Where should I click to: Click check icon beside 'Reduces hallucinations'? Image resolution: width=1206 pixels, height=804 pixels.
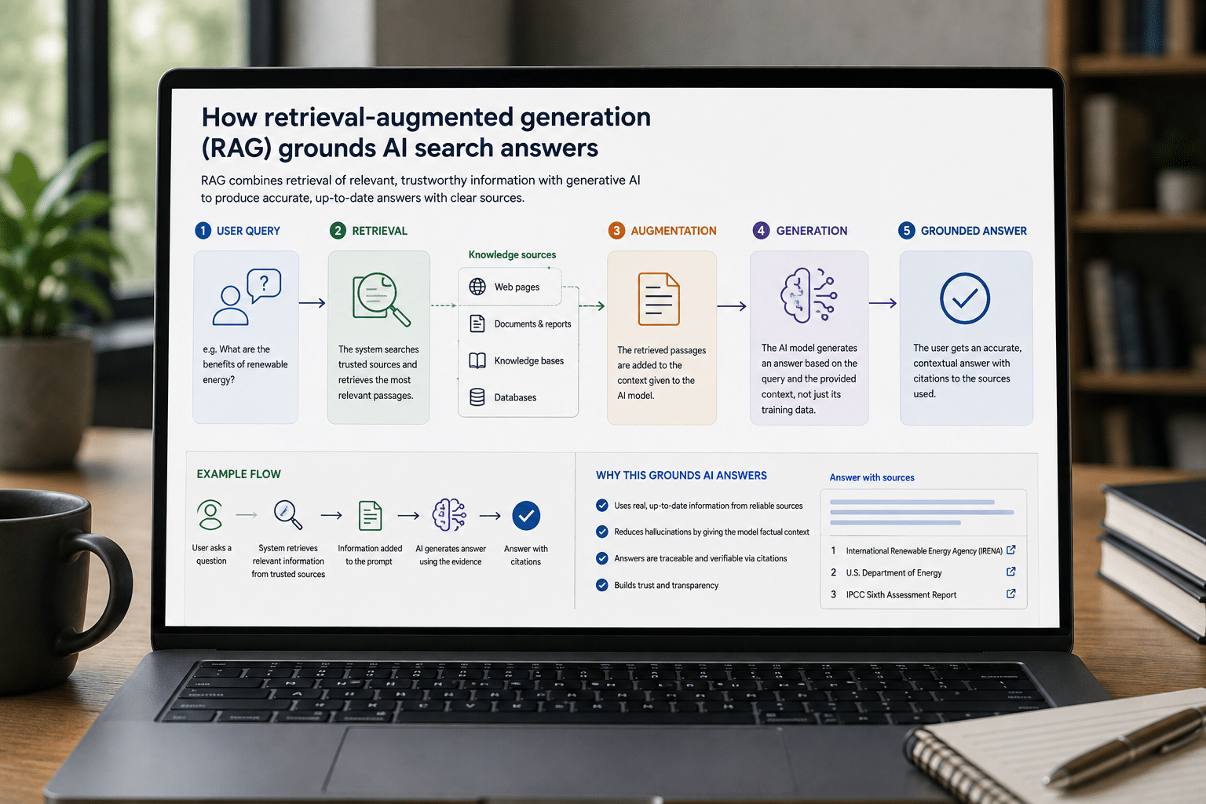click(602, 532)
